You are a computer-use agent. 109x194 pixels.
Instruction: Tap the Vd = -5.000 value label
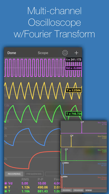(x=73, y=68)
